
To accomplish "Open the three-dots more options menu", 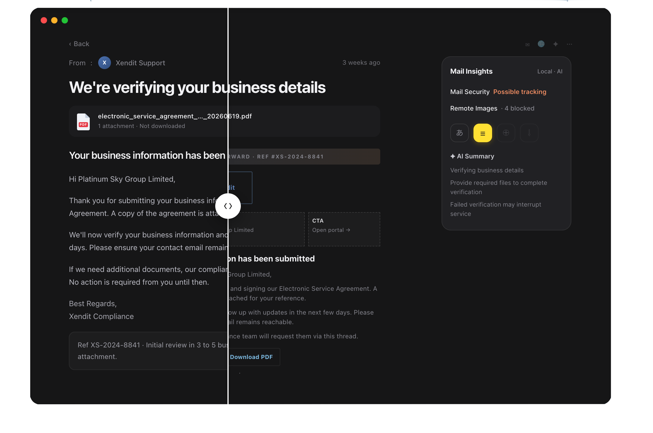I will tap(569, 44).
